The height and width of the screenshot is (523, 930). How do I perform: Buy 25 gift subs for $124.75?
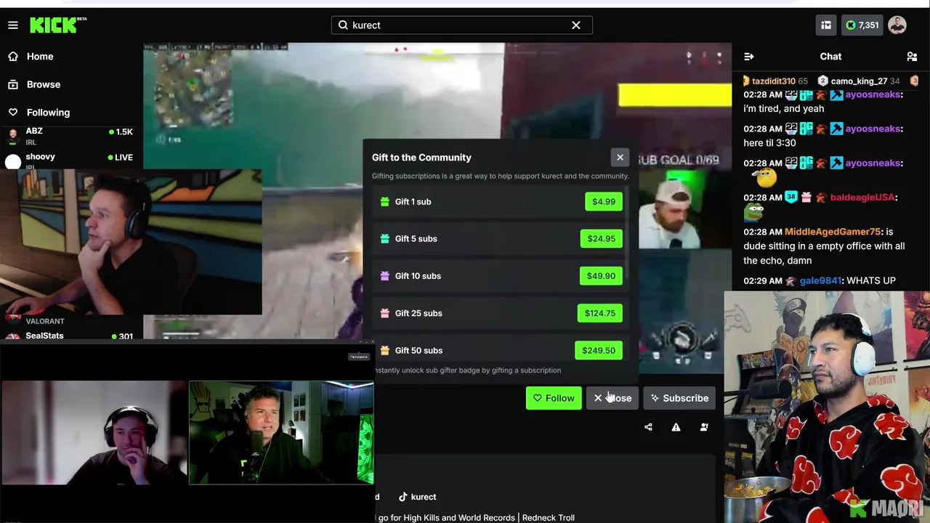pos(599,314)
